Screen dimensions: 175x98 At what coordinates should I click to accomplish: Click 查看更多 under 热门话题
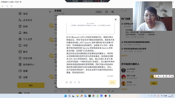[124, 56]
